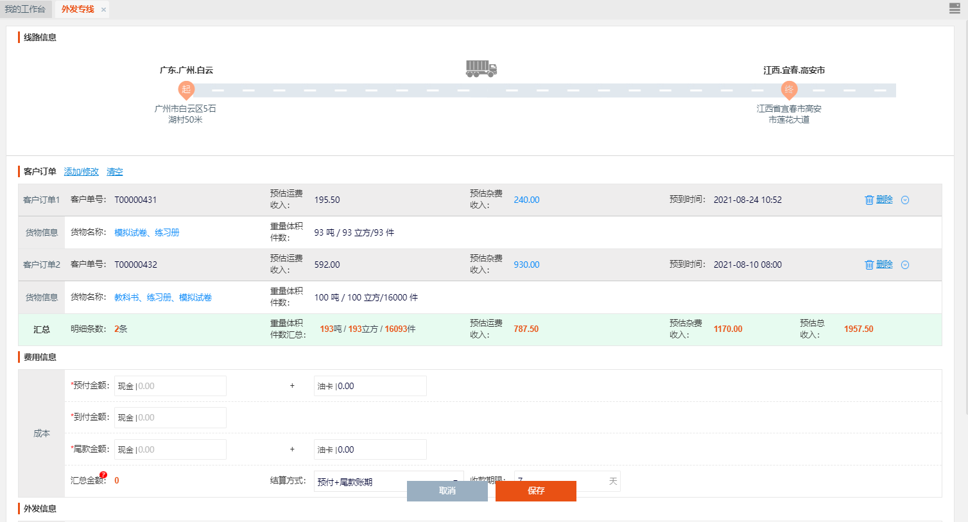Click the 930.00 estimated misc fee link
This screenshot has height=522, width=968.
pyautogui.click(x=526, y=265)
